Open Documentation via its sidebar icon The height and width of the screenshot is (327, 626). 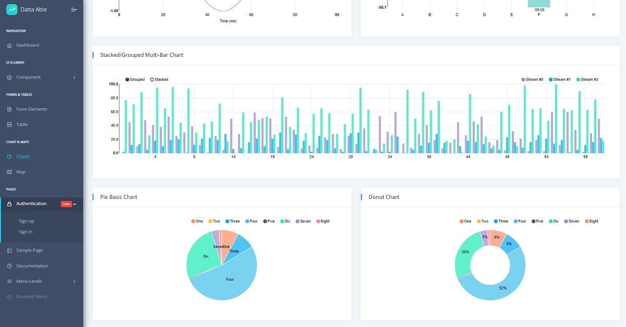pyautogui.click(x=10, y=266)
